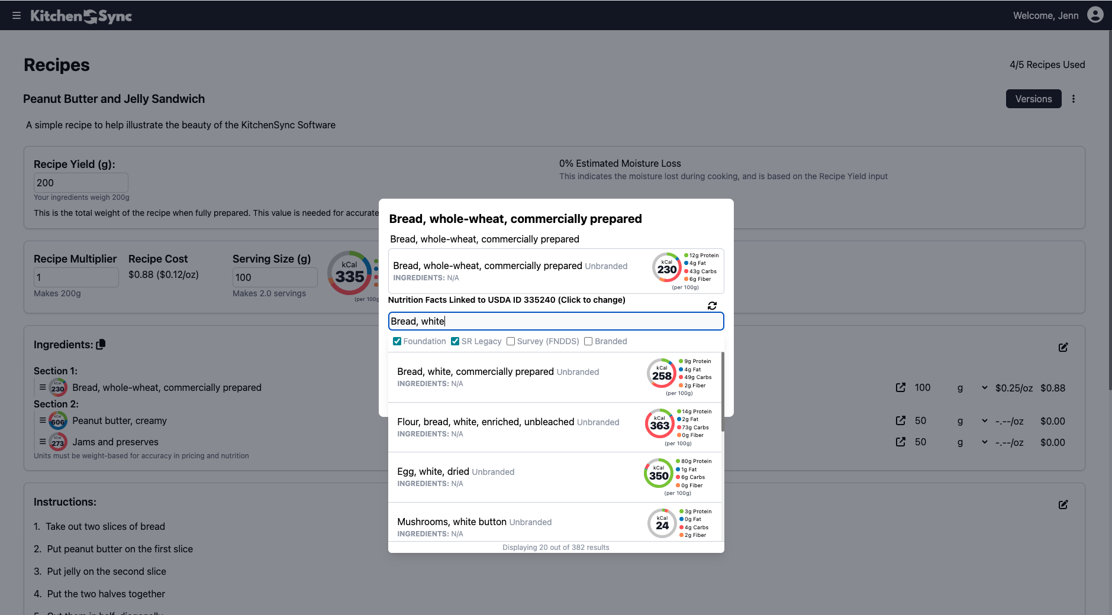Enable the Branded filter checkbox
Screen dimensions: 1112x615
tap(588, 341)
